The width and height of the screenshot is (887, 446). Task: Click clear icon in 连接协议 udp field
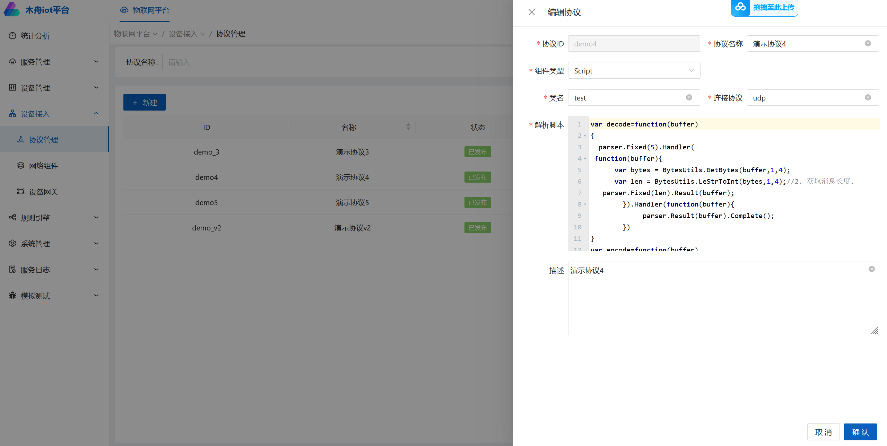(868, 98)
